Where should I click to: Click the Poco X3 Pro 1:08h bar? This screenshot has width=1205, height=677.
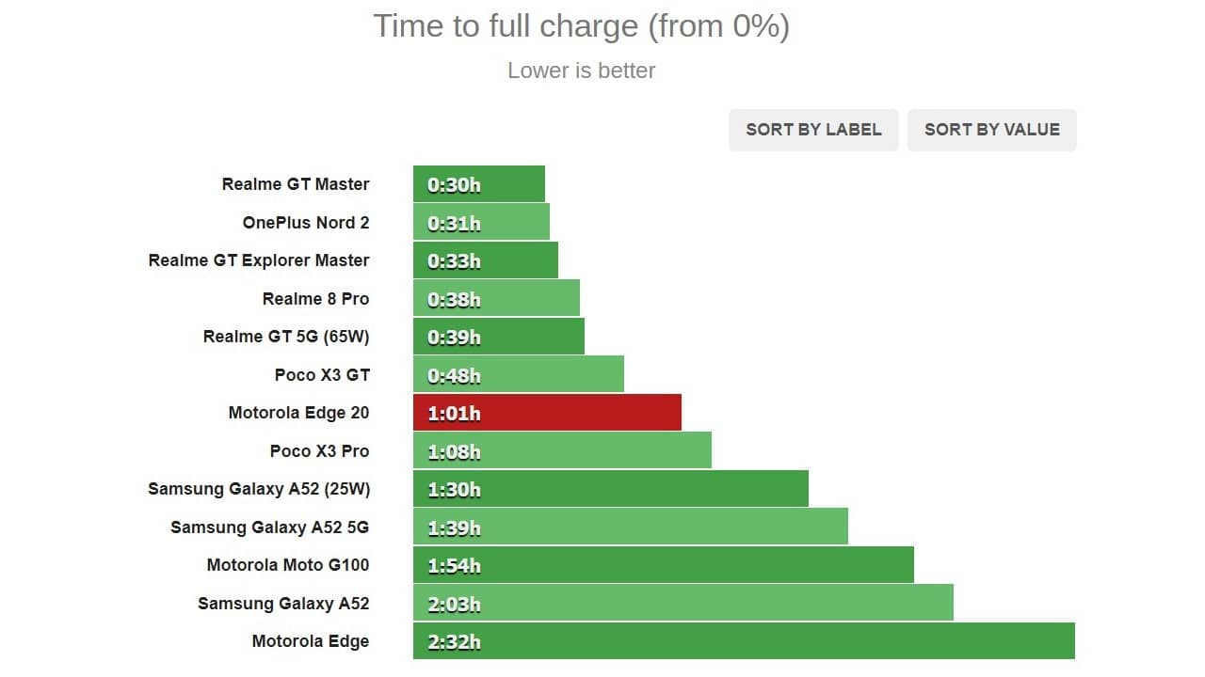[x=562, y=451]
